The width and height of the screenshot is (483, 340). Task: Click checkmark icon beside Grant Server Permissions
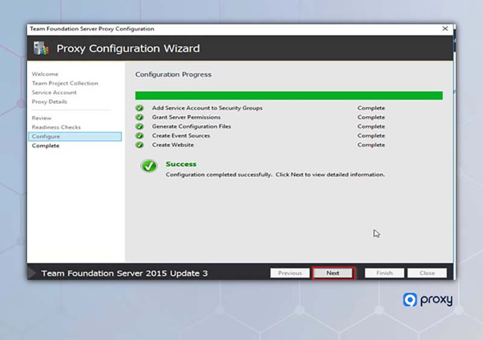click(139, 117)
